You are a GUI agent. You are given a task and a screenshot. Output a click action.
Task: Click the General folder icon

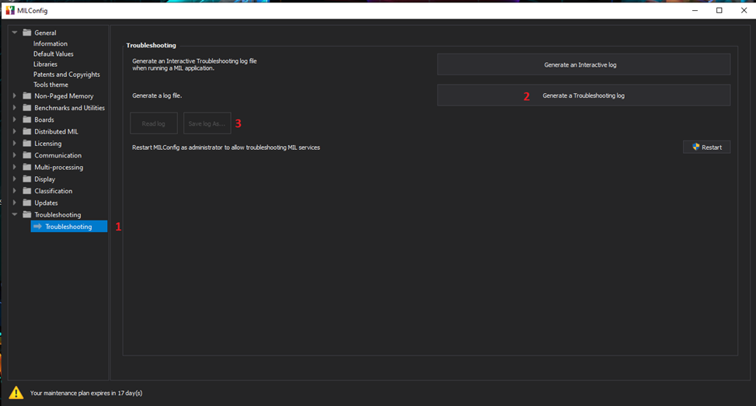pyautogui.click(x=27, y=33)
